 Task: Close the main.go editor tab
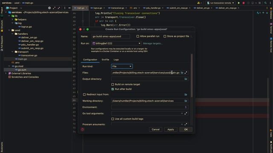(87, 8)
